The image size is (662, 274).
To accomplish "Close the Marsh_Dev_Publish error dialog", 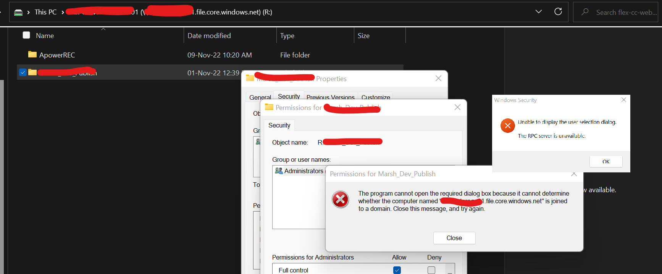I will tap(574, 174).
